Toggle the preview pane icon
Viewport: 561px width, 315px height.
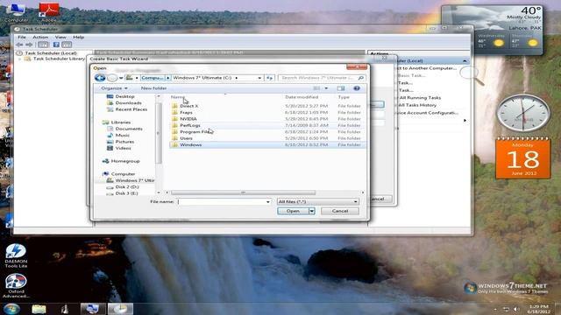(x=341, y=88)
